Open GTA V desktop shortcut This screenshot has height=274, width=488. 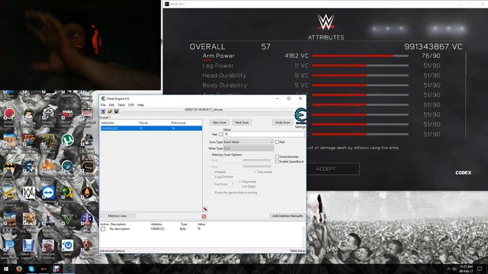[x=67, y=219]
